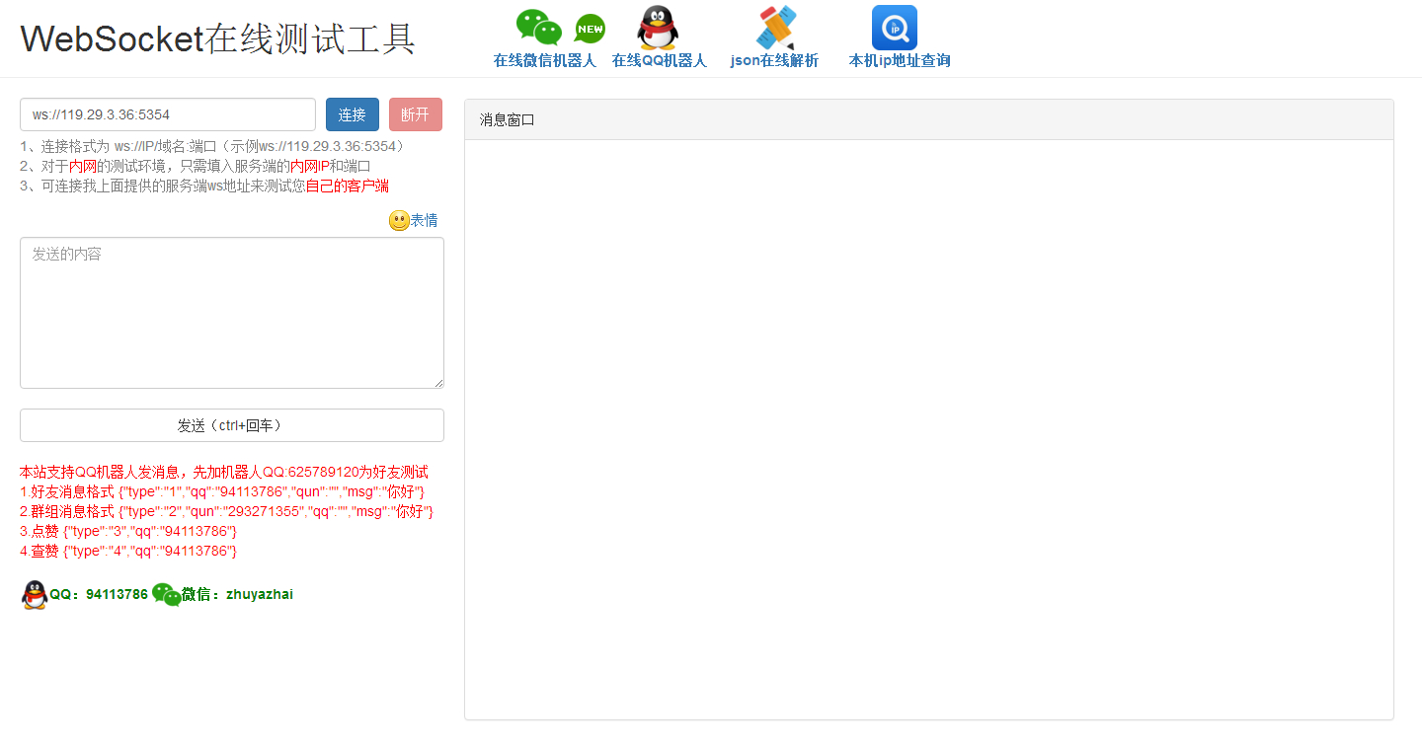Image resolution: width=1422 pixels, height=747 pixels.
Task: Click the 2.群组消息格式 example line
Action: 227,511
